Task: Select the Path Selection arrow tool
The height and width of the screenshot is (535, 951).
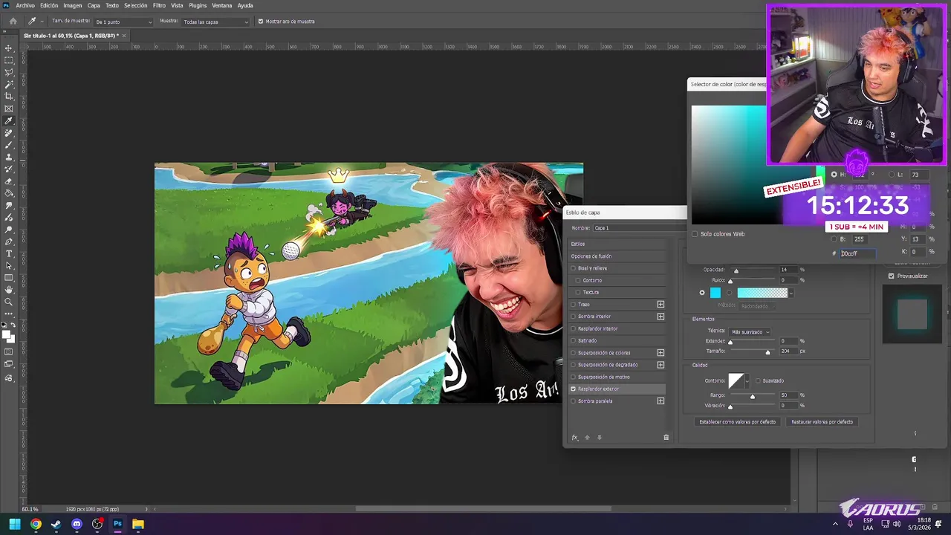Action: [x=9, y=265]
